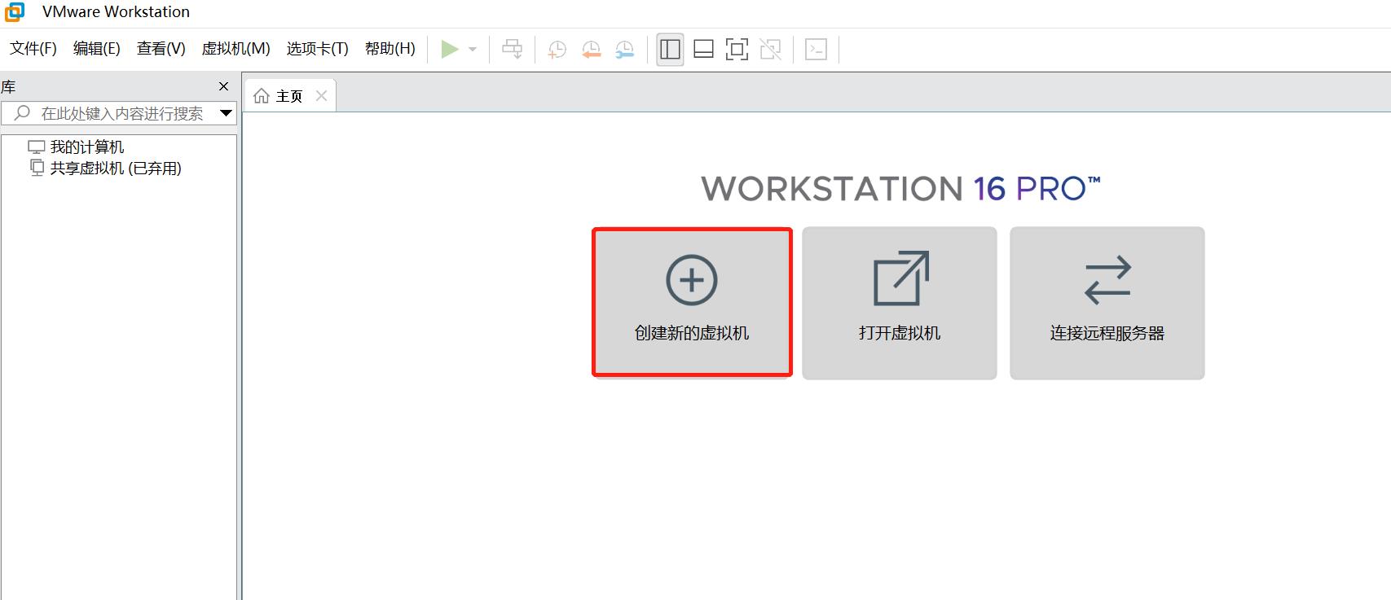Click 创建新的虚拟机 button
1391x600 pixels.
click(x=692, y=302)
